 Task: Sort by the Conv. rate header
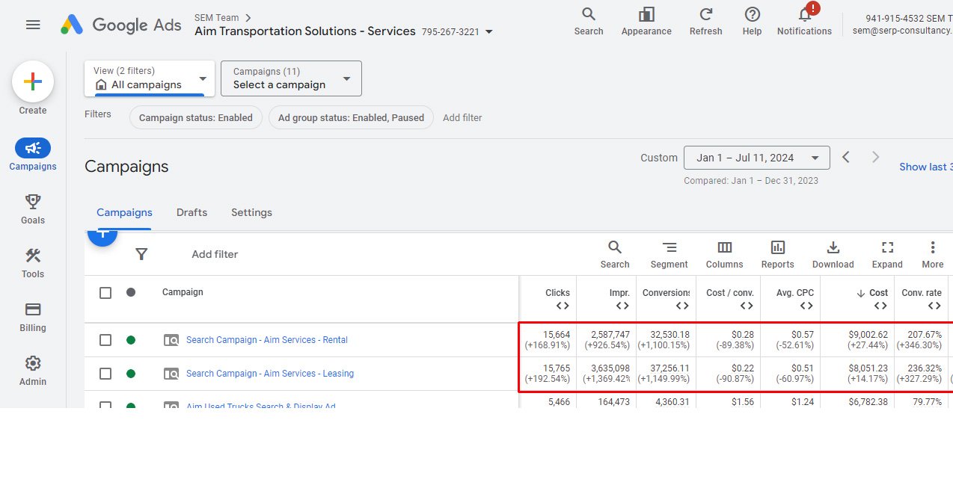(x=922, y=293)
